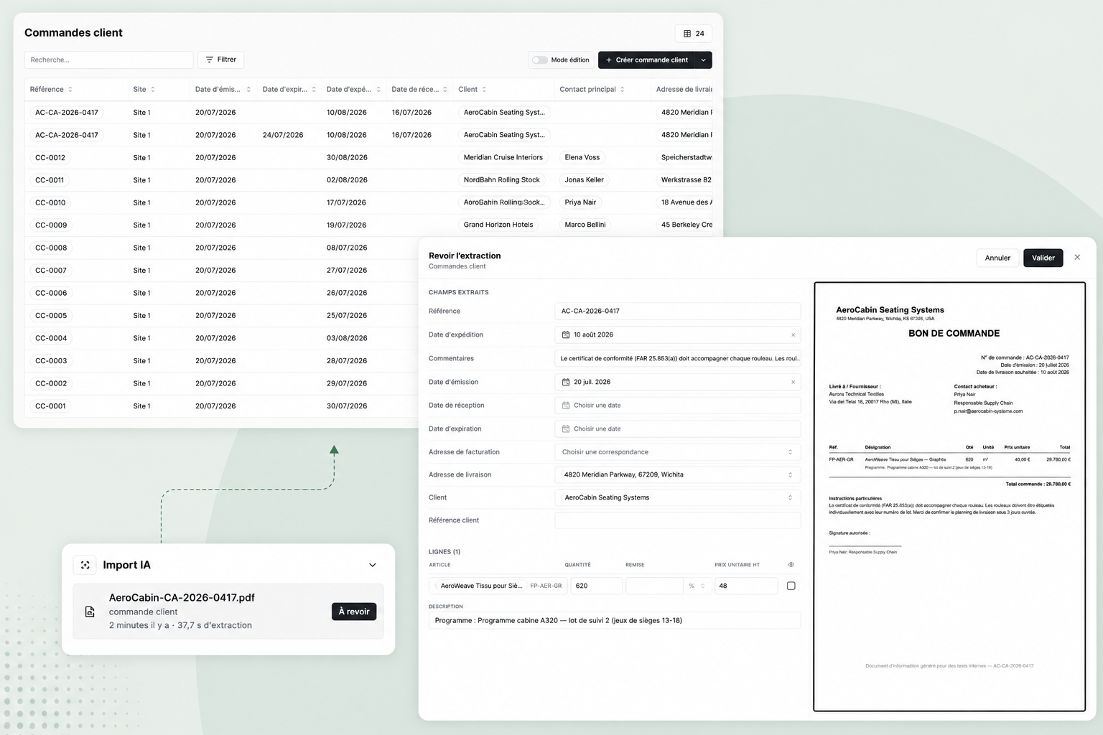Viewport: 1103px width, 735px height.
Task: Click the calendar icon in Date d'expédition field
Action: click(566, 334)
